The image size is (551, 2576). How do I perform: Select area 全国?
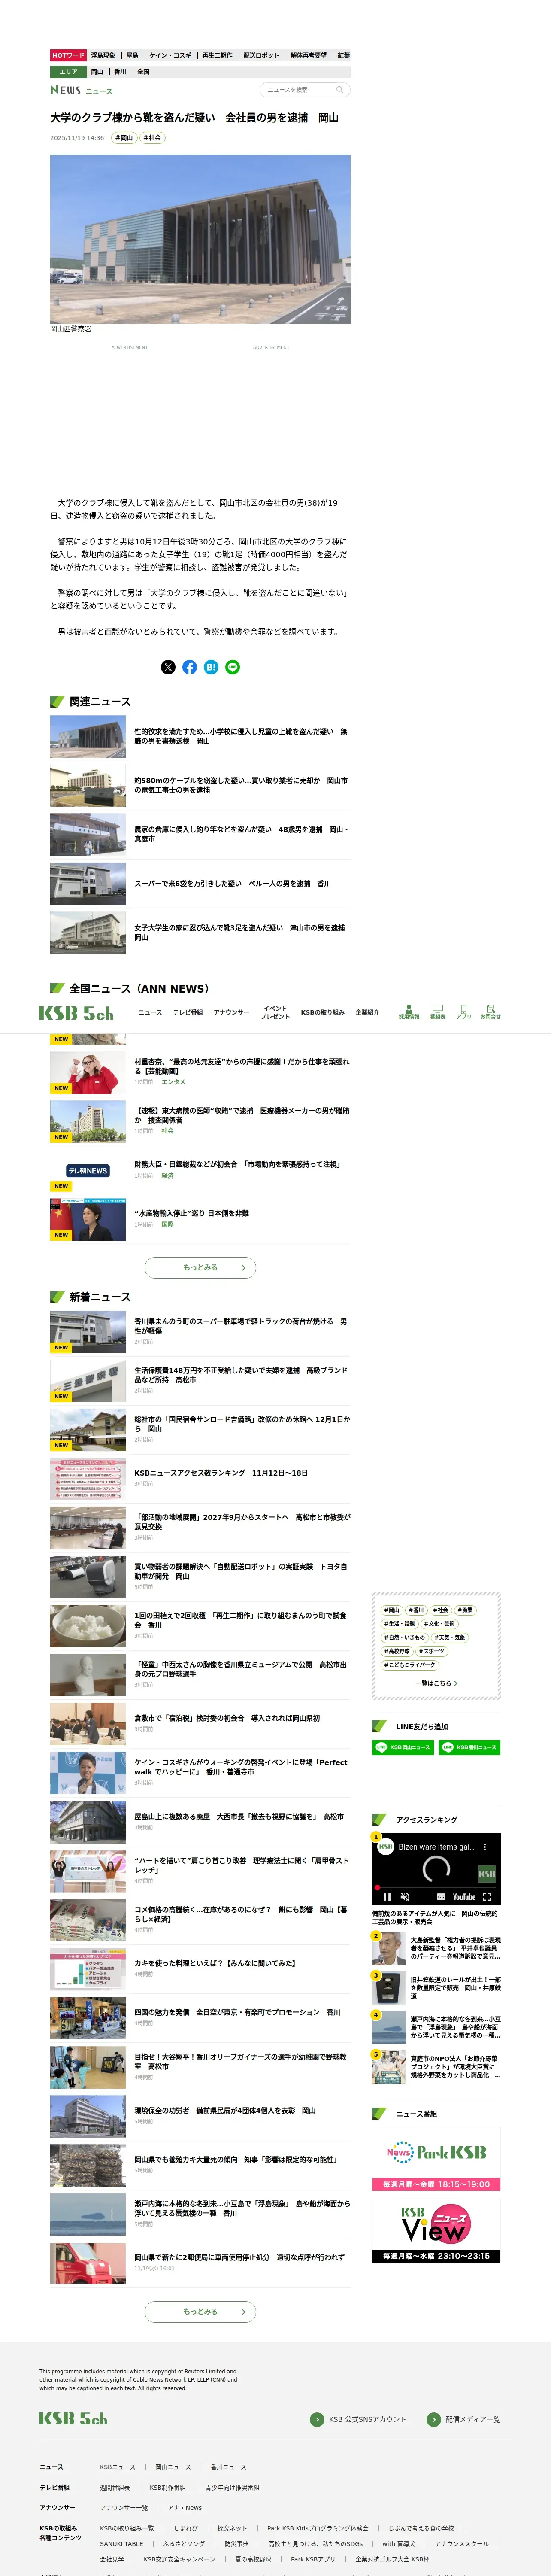(x=143, y=72)
